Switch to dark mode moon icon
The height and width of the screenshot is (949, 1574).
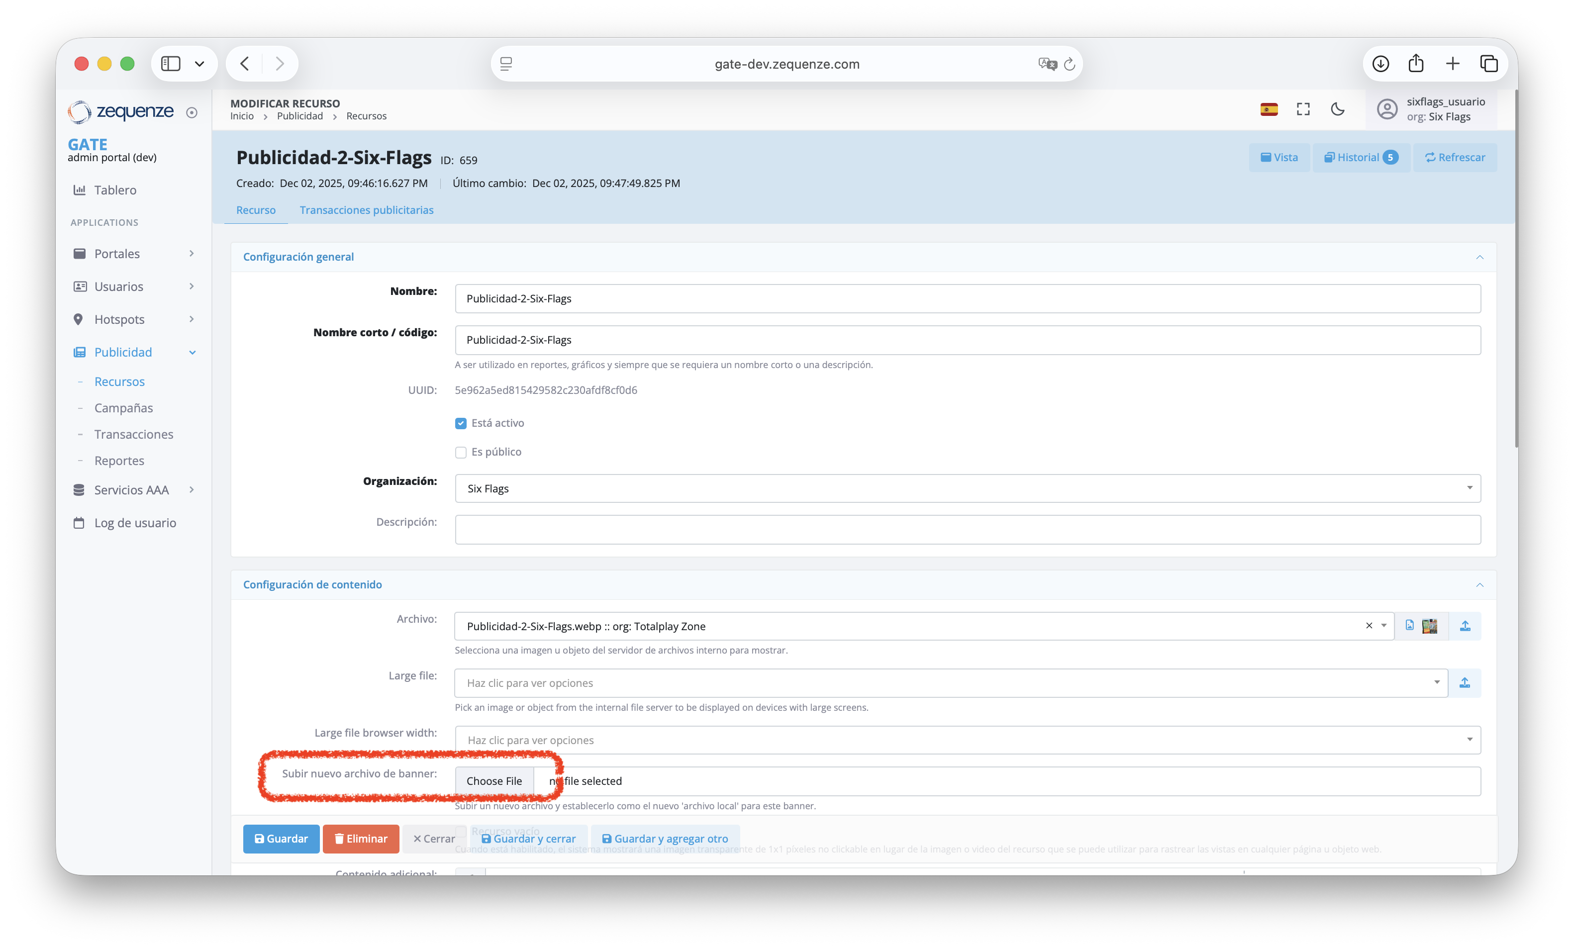pos(1338,109)
